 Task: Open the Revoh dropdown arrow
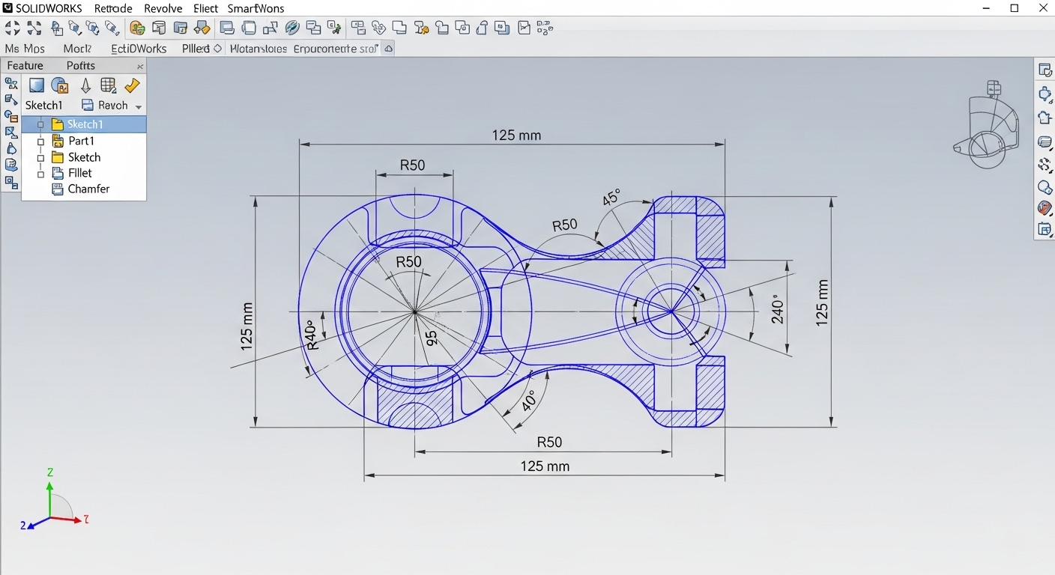click(139, 106)
